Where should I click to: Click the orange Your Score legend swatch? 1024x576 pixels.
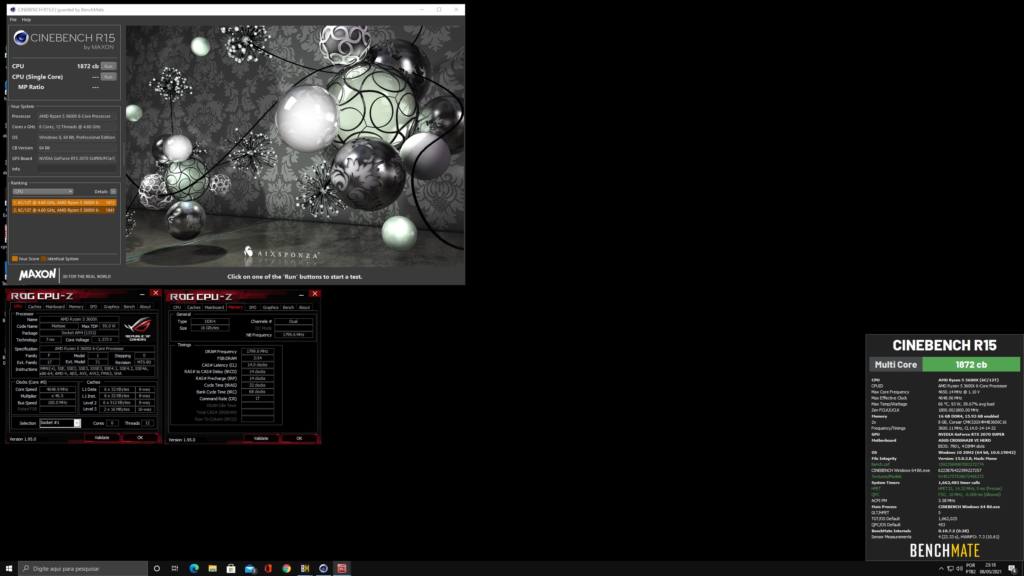15,259
